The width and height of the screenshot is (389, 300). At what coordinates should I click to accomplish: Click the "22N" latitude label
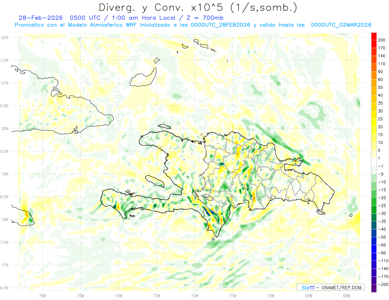[x=5, y=38]
